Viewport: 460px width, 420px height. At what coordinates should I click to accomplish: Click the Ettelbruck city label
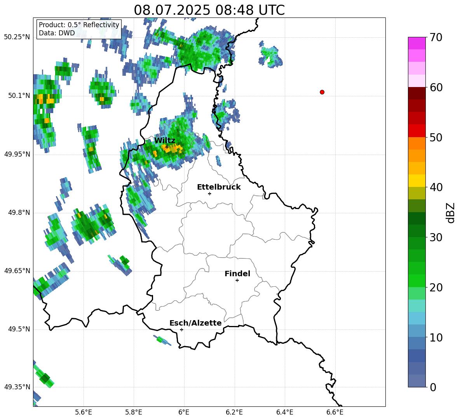point(219,187)
